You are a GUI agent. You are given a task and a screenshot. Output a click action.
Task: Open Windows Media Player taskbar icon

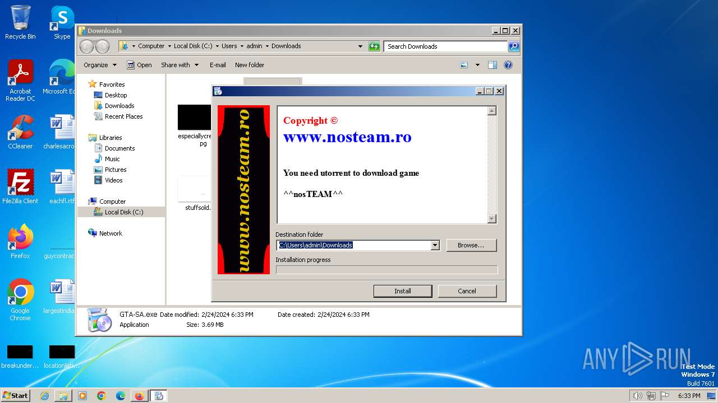[82, 396]
